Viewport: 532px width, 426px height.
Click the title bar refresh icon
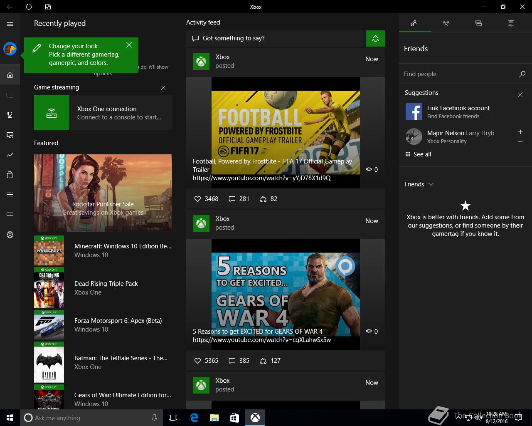click(x=29, y=7)
